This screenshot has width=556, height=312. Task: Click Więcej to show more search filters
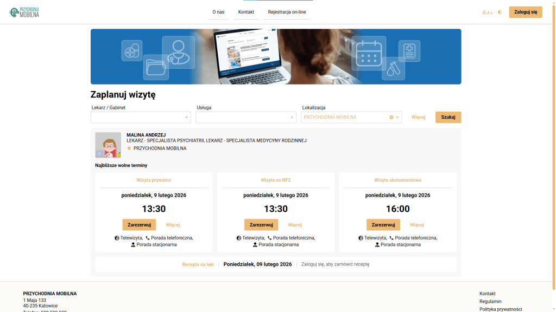pyautogui.click(x=418, y=116)
